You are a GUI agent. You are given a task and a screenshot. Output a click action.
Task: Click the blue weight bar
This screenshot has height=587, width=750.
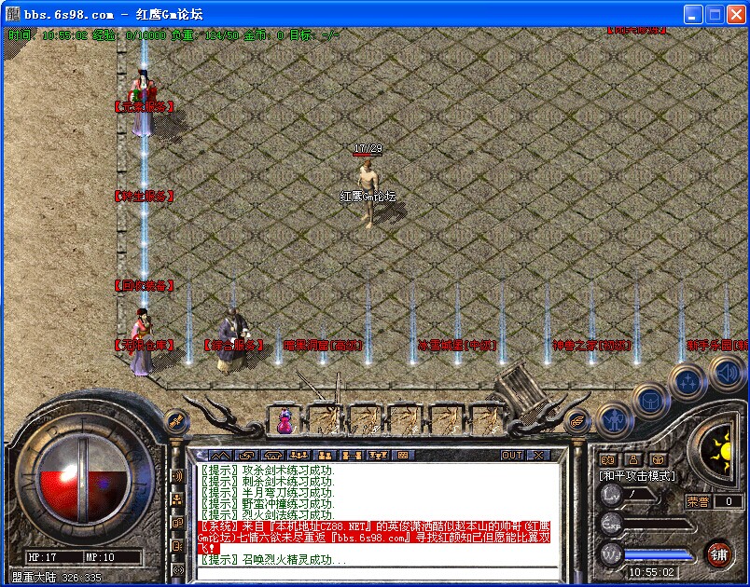[x=659, y=555]
